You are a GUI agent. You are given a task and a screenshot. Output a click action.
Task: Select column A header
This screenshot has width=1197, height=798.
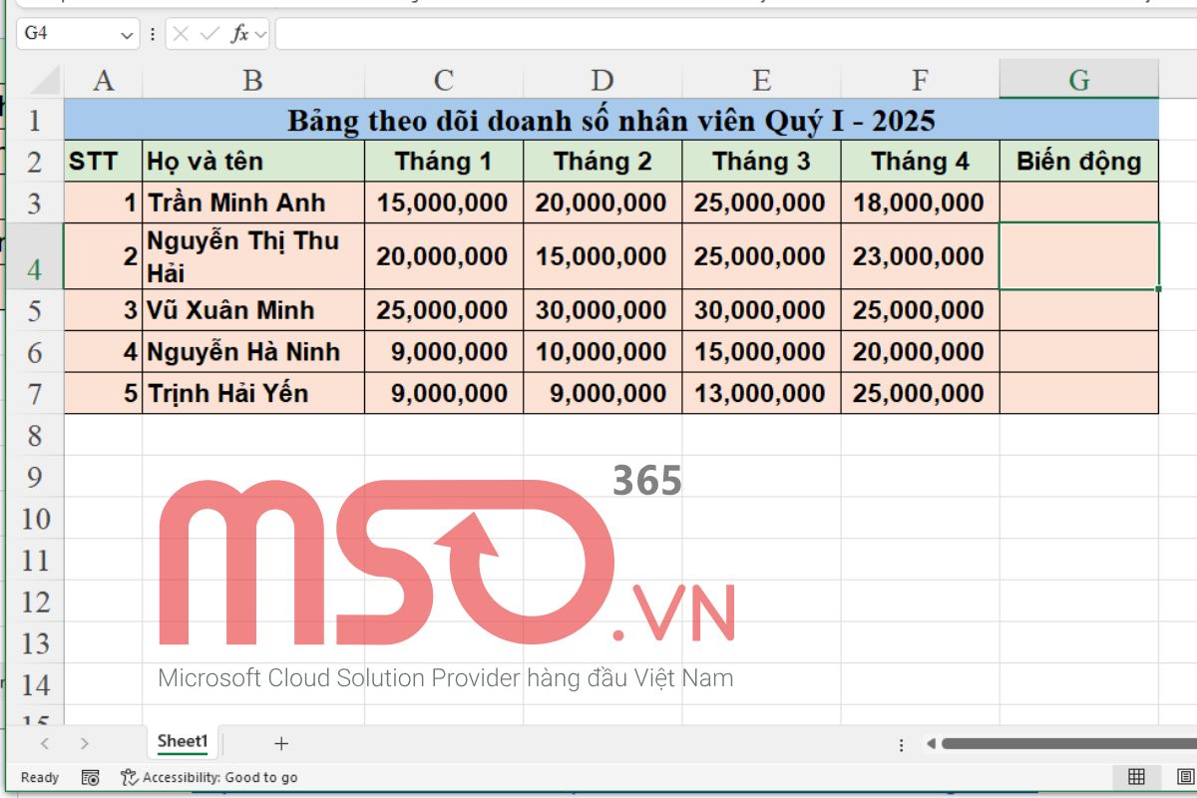tap(103, 80)
